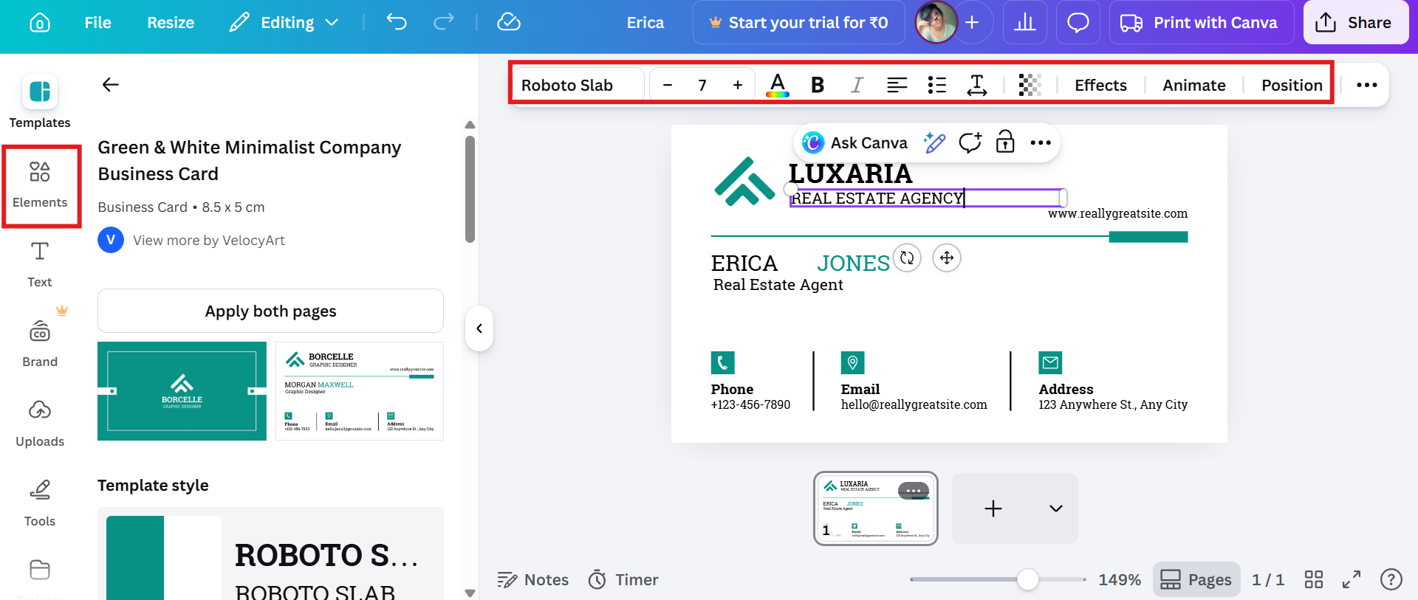Open floating toolbar more options
This screenshot has height=600, width=1418.
pos(1041,142)
